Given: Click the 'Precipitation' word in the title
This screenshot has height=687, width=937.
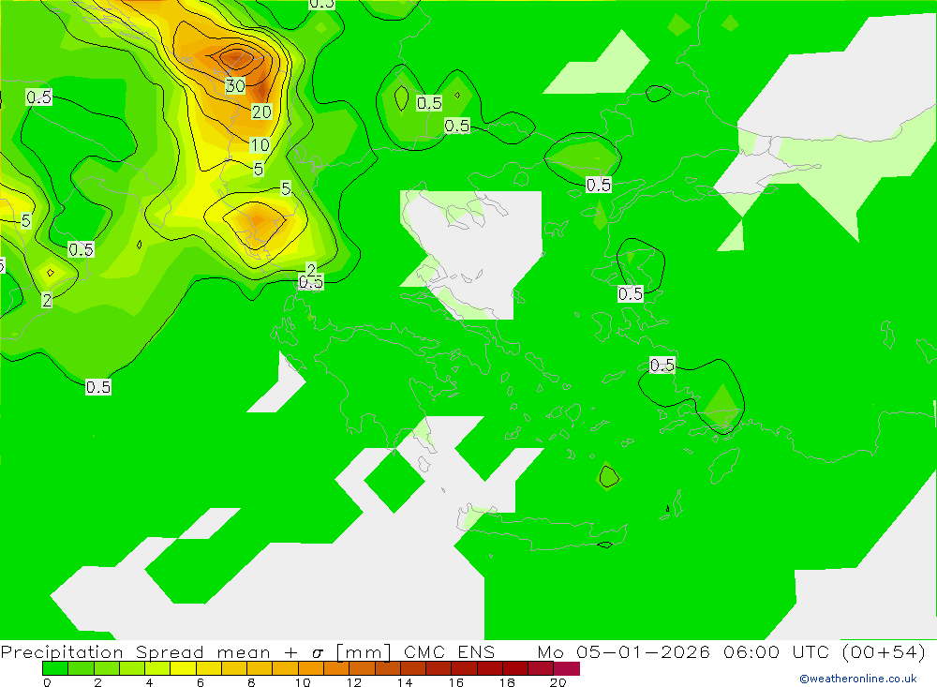Looking at the screenshot, I should click(62, 652).
